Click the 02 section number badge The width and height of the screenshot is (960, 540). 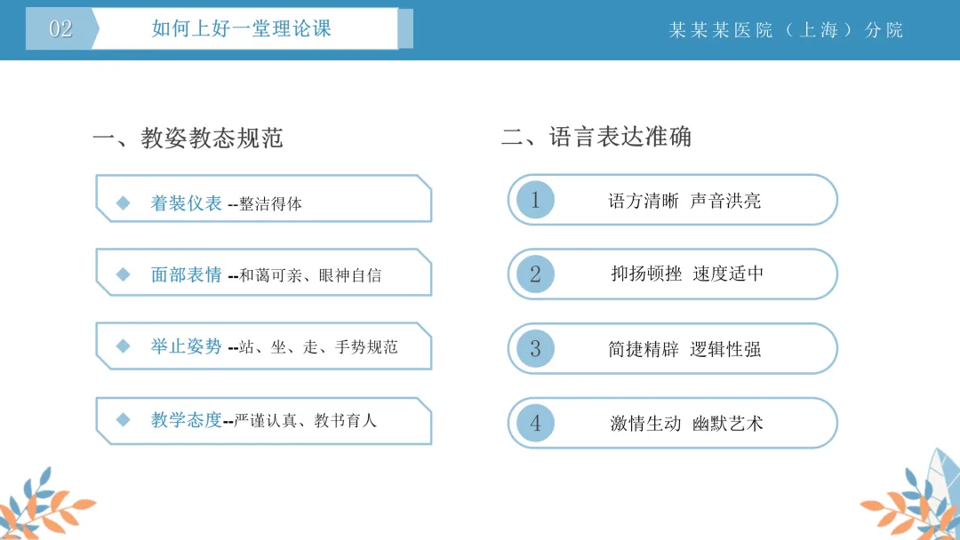(61, 28)
